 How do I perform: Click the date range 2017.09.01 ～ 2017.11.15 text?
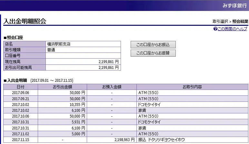[52, 81]
